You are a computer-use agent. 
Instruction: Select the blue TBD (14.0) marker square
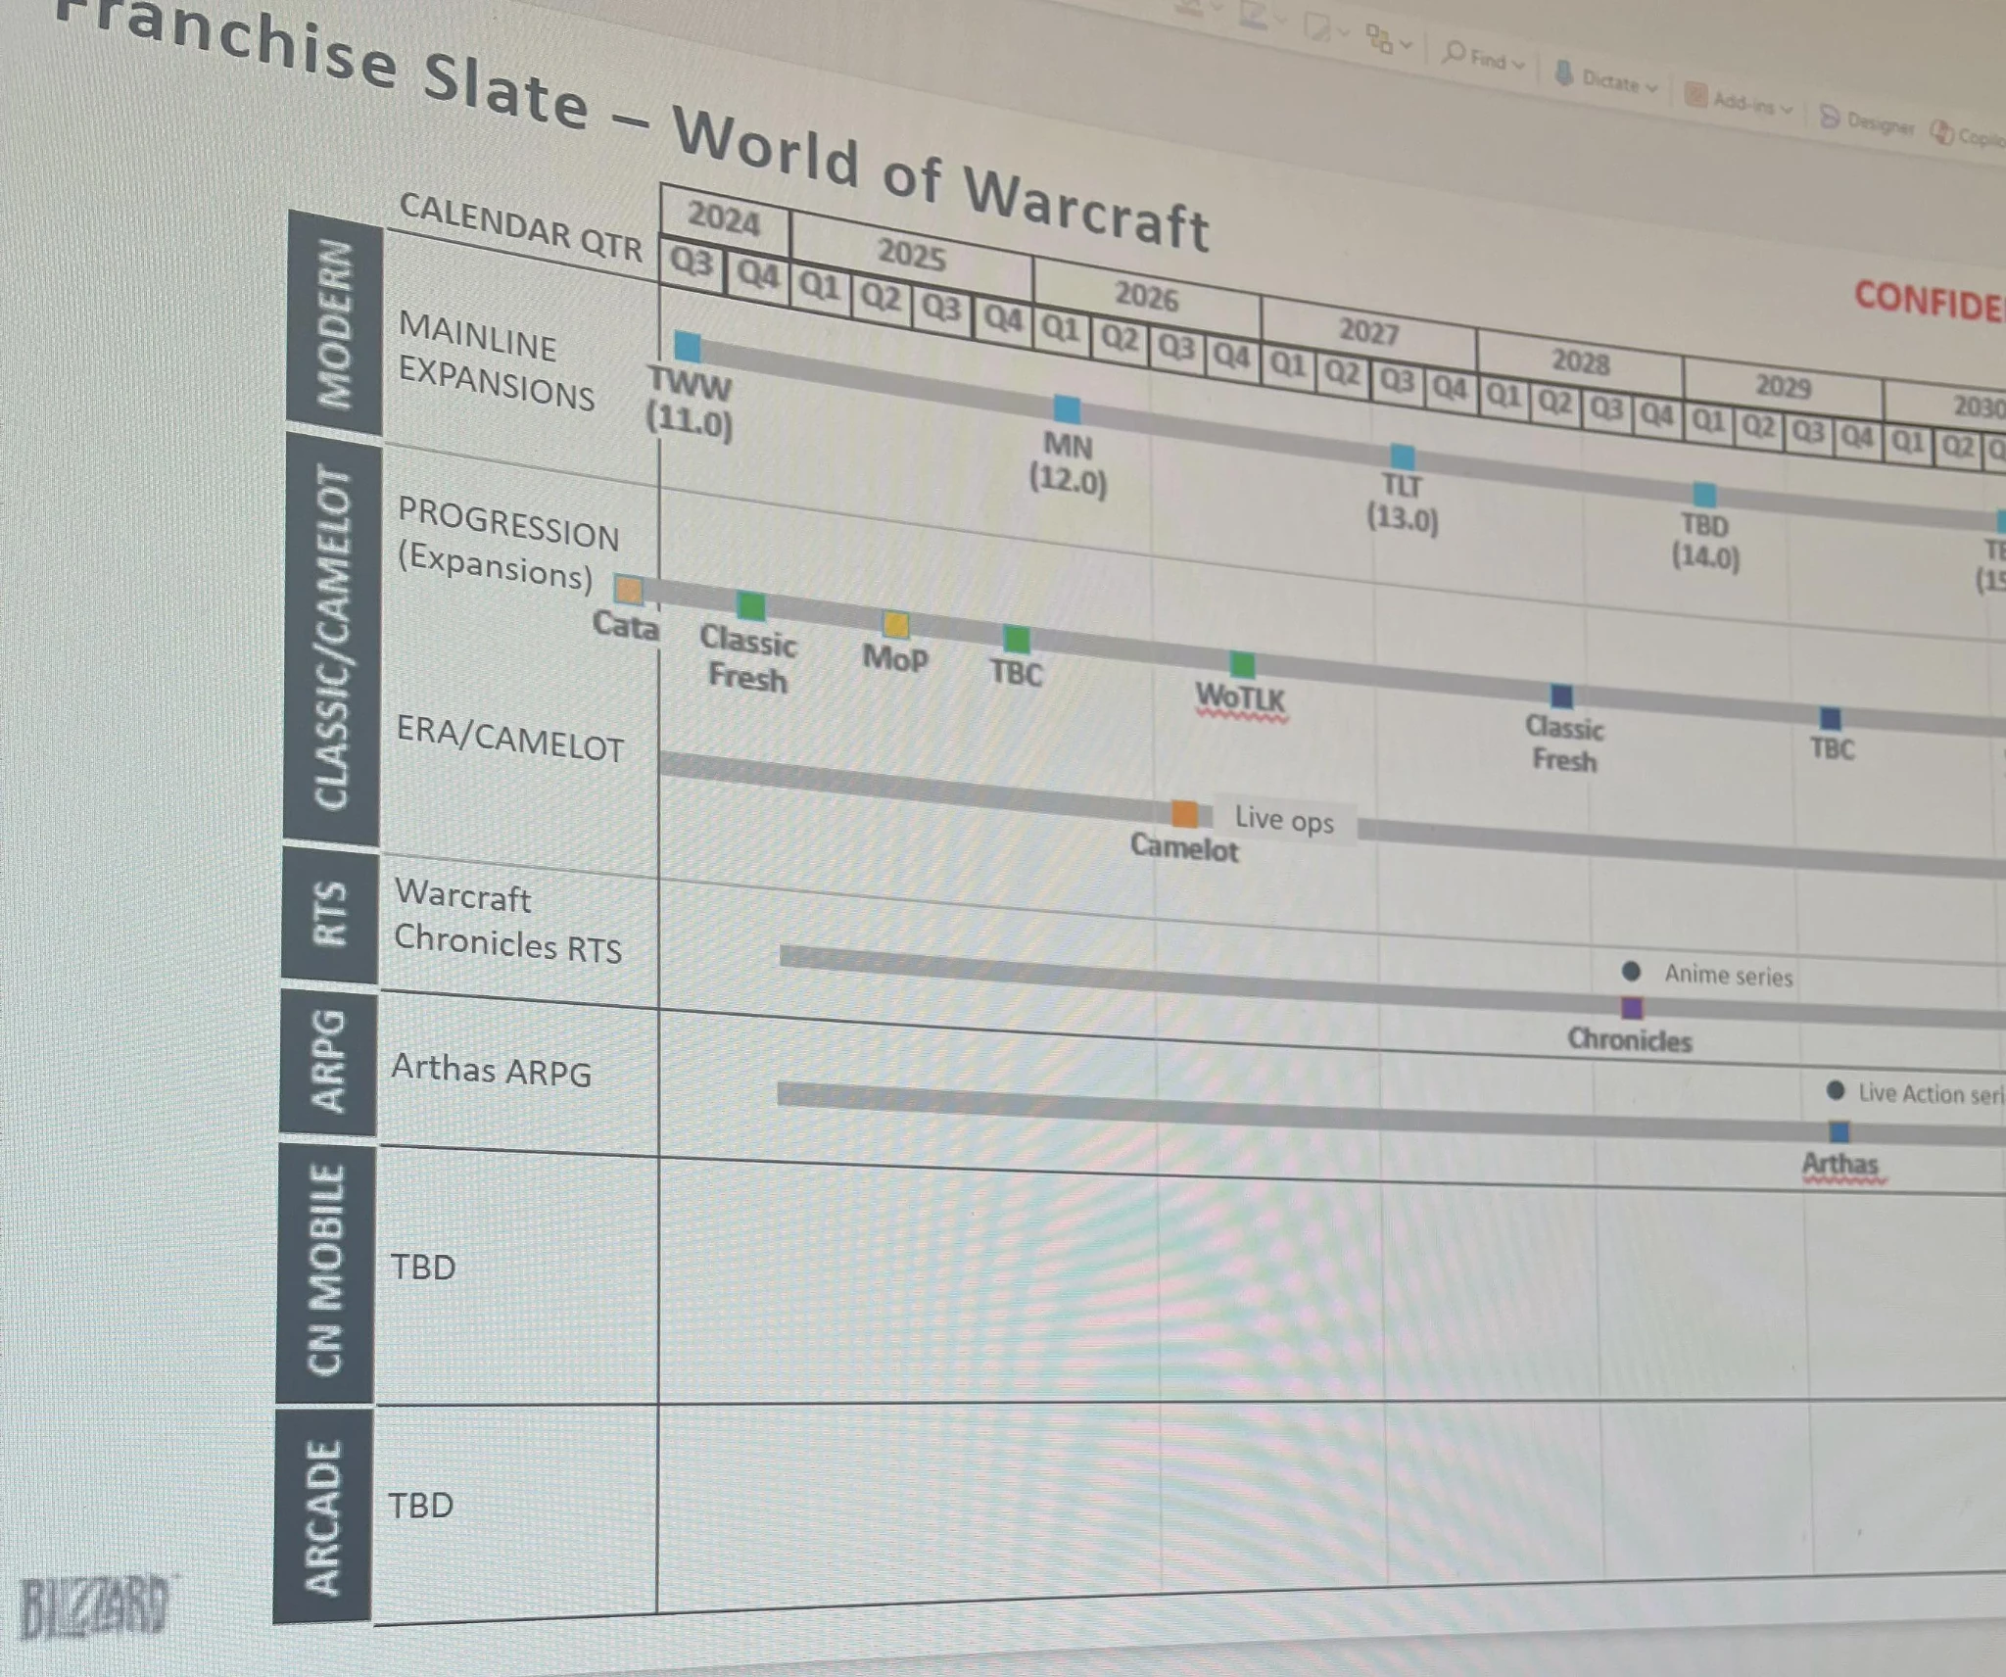point(1704,494)
